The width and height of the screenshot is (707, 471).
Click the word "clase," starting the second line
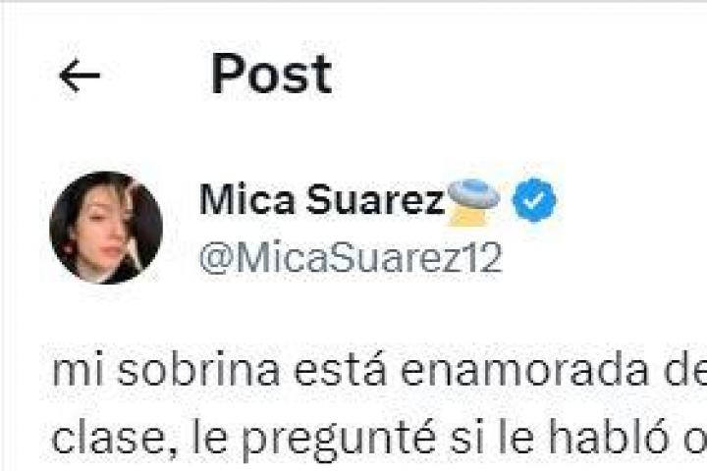click(x=115, y=437)
